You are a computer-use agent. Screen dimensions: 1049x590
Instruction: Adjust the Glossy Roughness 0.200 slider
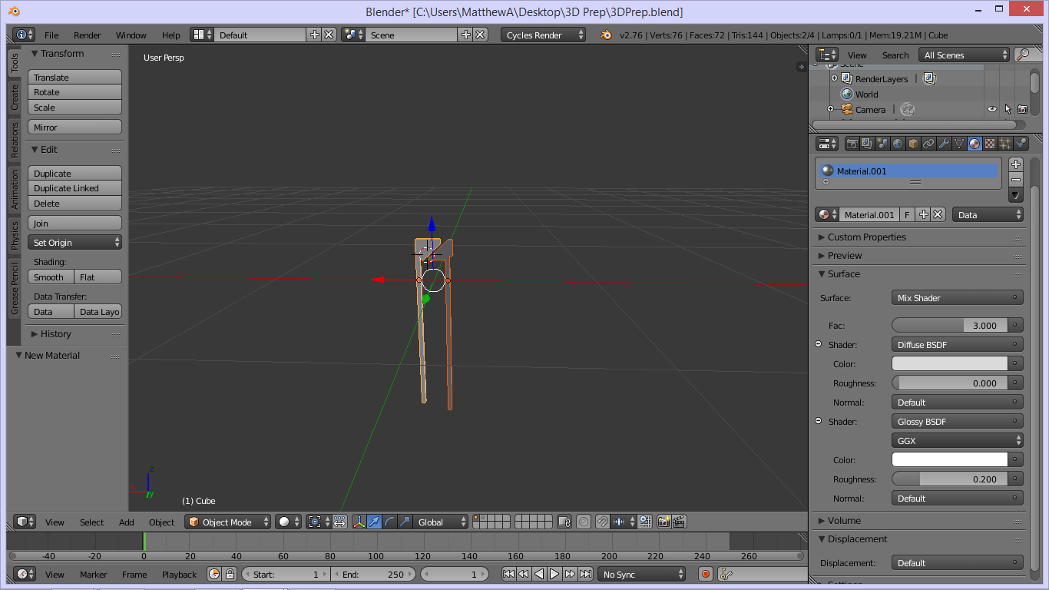tap(950, 479)
